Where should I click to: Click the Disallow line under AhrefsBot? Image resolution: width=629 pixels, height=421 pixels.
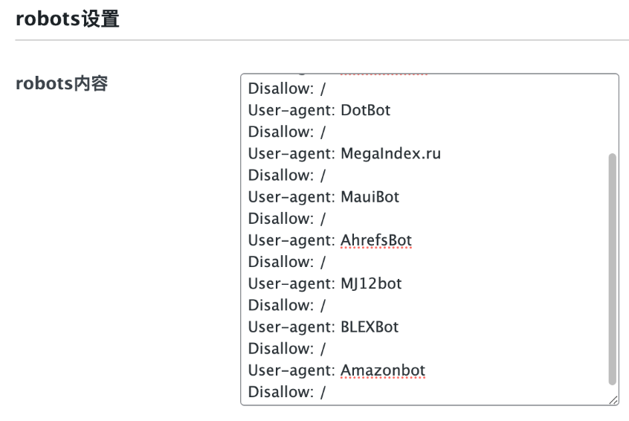(286, 262)
